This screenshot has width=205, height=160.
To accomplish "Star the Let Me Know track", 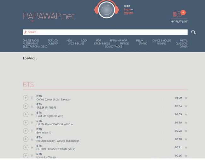I will (x=186, y=123).
